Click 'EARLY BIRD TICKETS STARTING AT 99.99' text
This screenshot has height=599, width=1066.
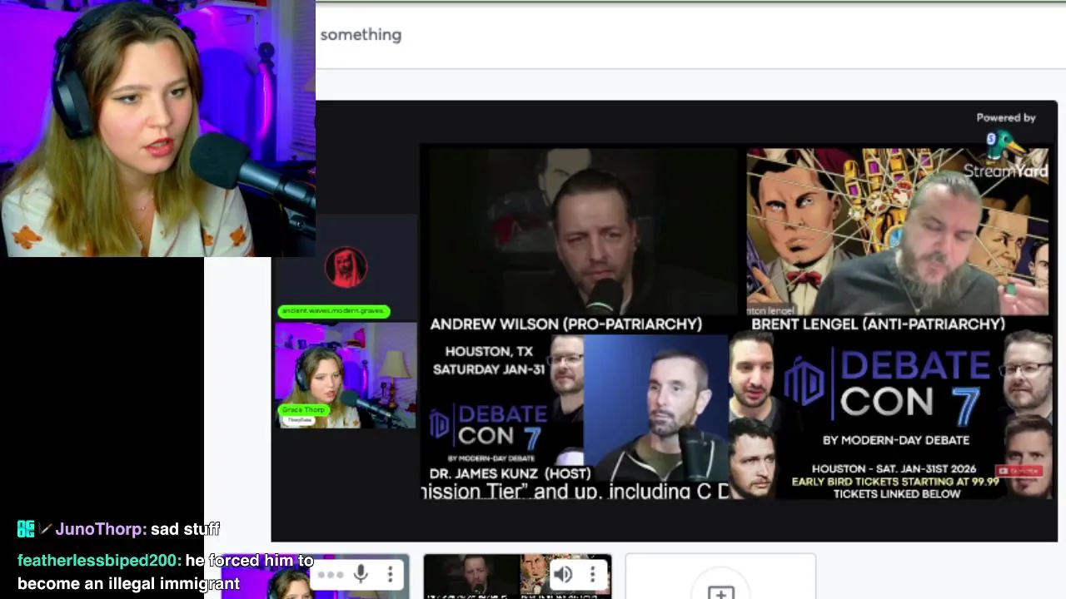coord(895,482)
